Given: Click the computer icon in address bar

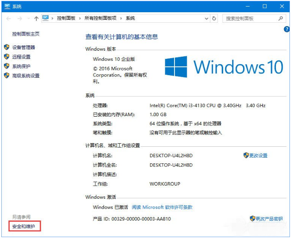Looking at the screenshot, I should coord(46,18).
